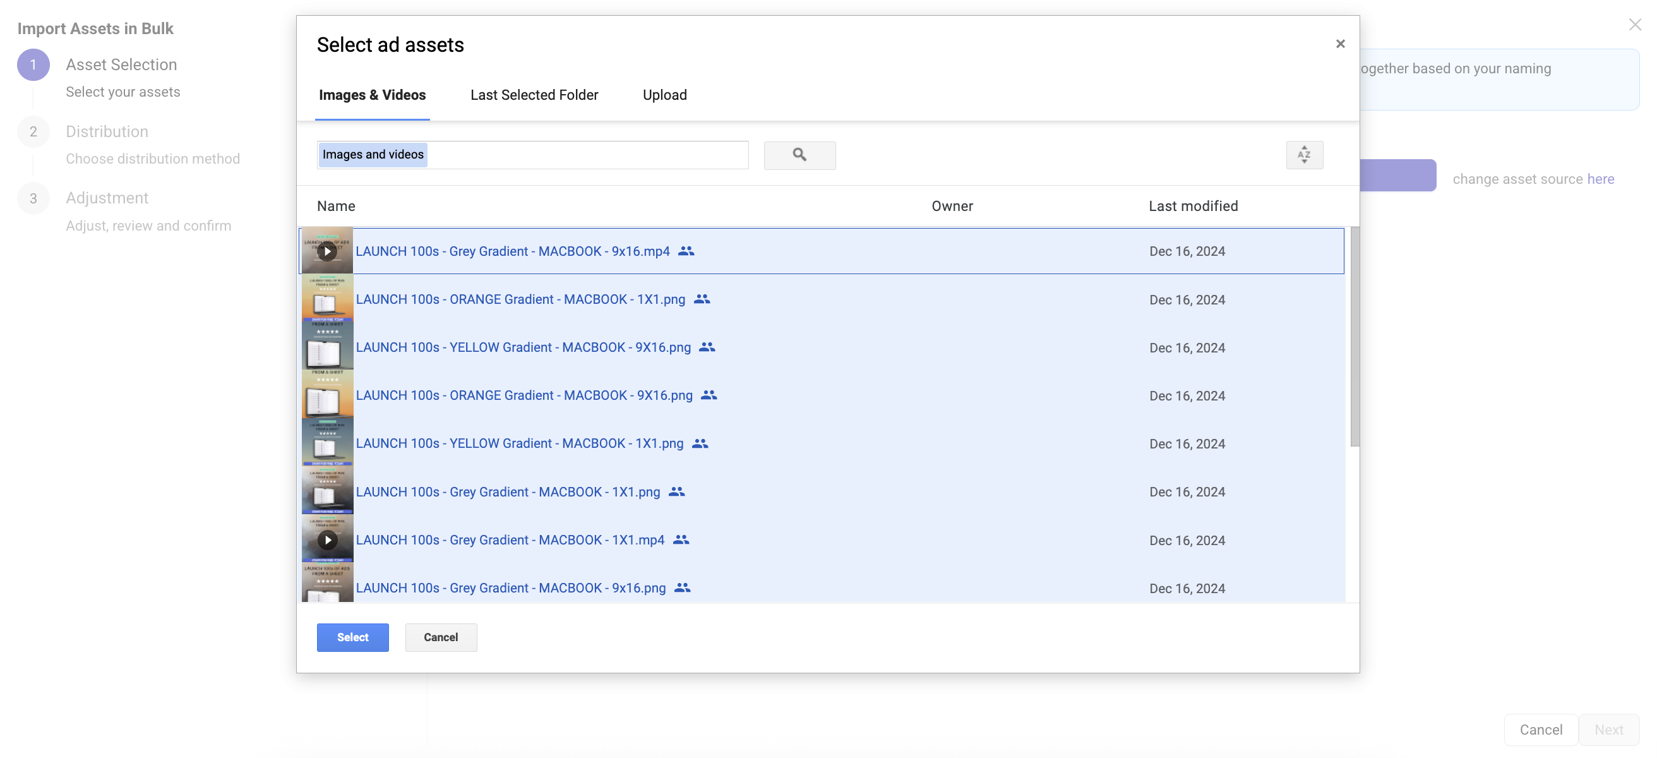
Task: Switch to Last Selected Folder tab
Action: 534,95
